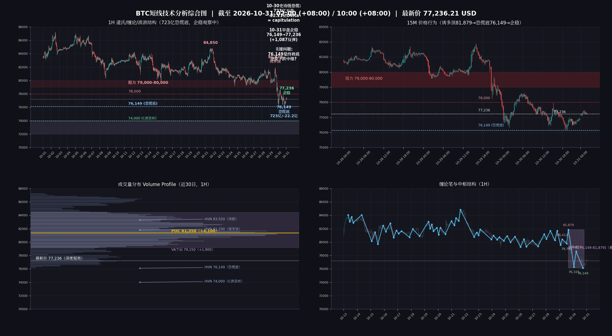Click the 81,879 label in the 缠论 chart

point(568,225)
